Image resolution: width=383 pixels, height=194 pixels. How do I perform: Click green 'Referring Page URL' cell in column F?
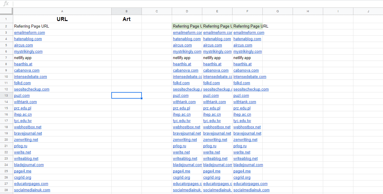coord(247,26)
